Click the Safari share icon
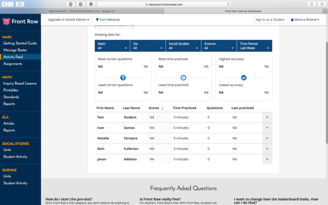The height and width of the screenshot is (205, 328). tap(312, 4)
